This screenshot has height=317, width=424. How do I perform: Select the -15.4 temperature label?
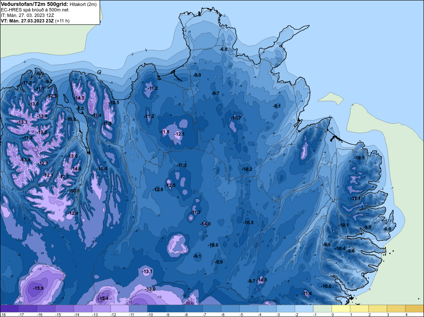[103, 298]
